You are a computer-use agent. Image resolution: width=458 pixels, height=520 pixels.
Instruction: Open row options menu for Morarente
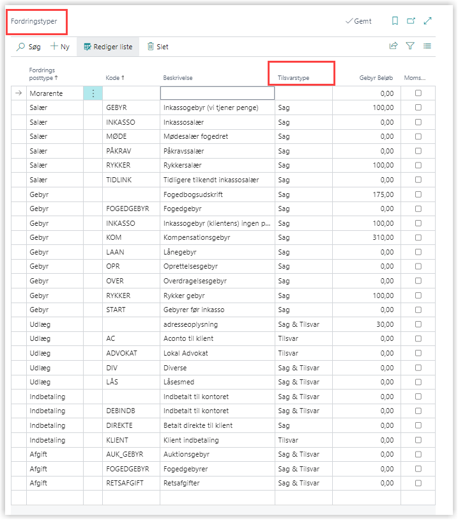tap(93, 93)
